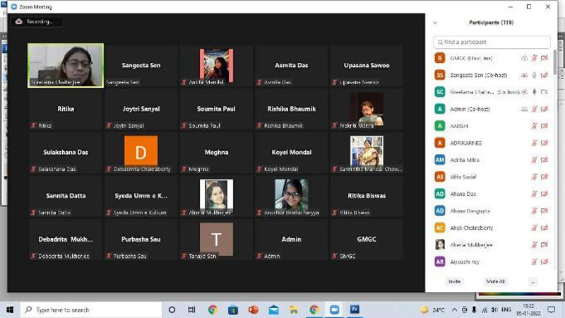This screenshot has height=318, width=565.
Task: Click the Invite button
Action: coord(454,281)
